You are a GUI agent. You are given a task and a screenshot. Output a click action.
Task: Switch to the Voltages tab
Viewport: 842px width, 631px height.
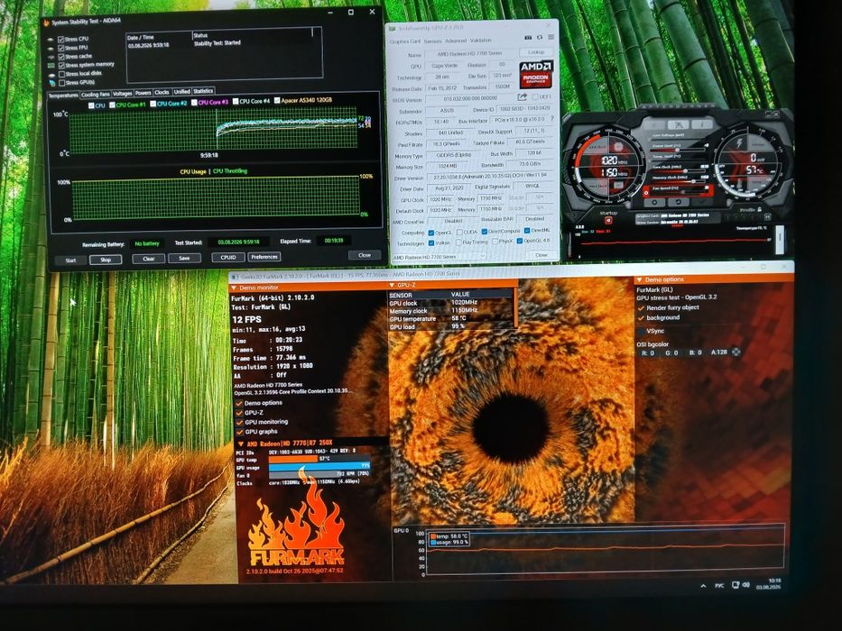pos(123,94)
